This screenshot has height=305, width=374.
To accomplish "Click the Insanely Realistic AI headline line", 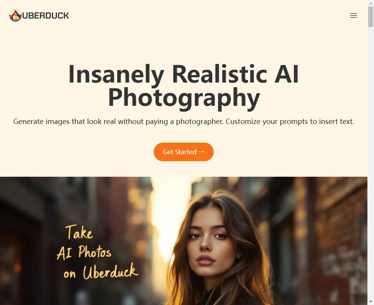I will pyautogui.click(x=184, y=74).
